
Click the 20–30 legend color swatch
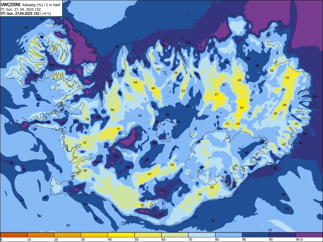coord(68,235)
